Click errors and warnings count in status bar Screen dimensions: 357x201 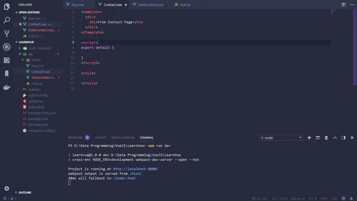click(x=9, y=199)
